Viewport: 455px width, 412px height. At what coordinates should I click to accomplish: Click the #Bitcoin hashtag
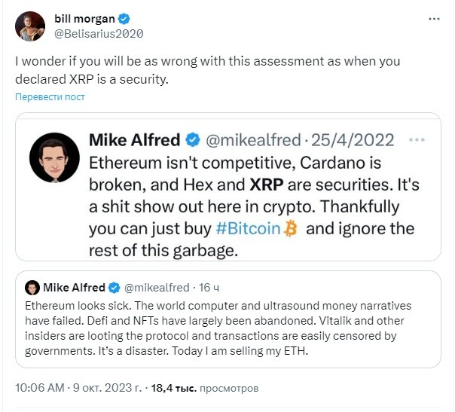pos(248,229)
